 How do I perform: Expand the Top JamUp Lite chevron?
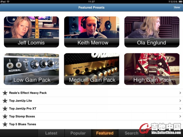pyautogui.click(x=180, y=101)
